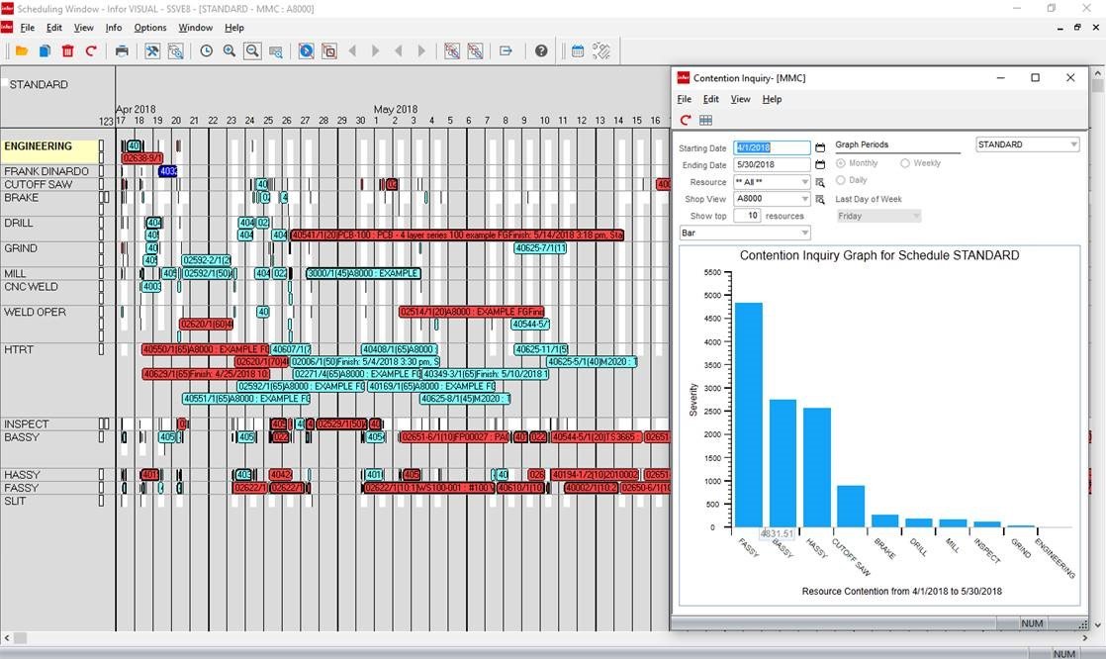Click the horizontal scrollbar left arrow

pos(7,638)
